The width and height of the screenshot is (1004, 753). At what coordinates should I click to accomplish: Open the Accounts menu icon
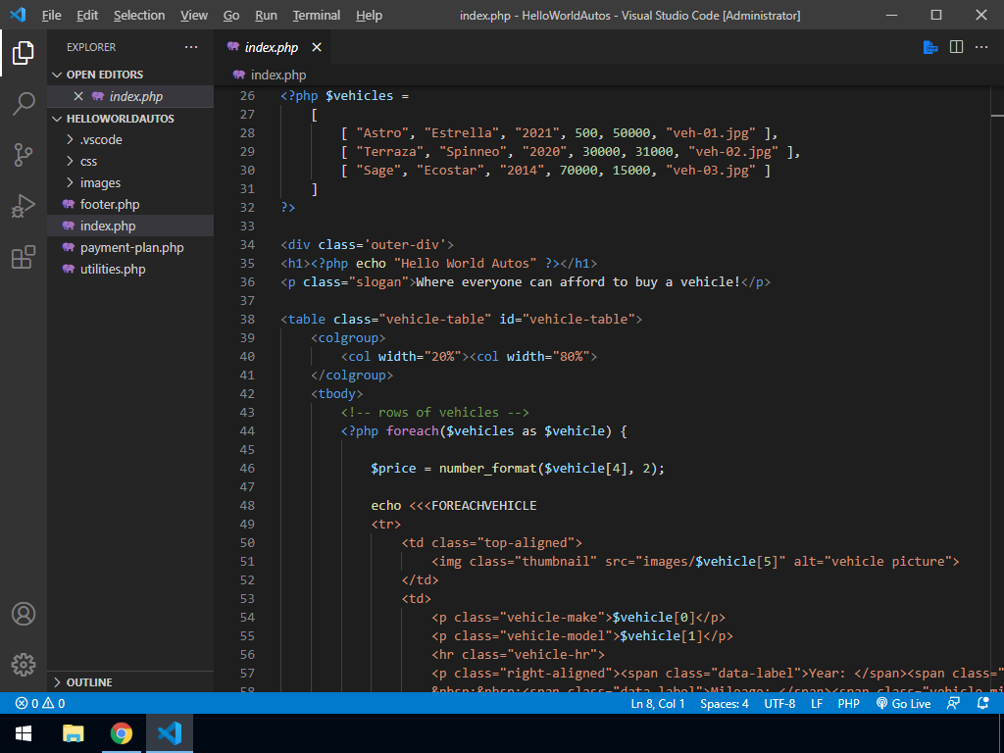click(24, 614)
